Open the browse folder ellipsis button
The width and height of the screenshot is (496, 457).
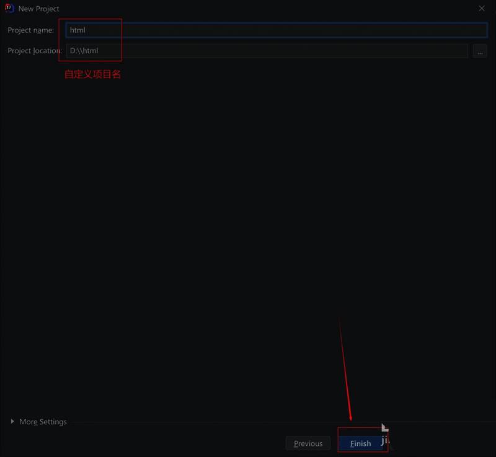coord(480,51)
